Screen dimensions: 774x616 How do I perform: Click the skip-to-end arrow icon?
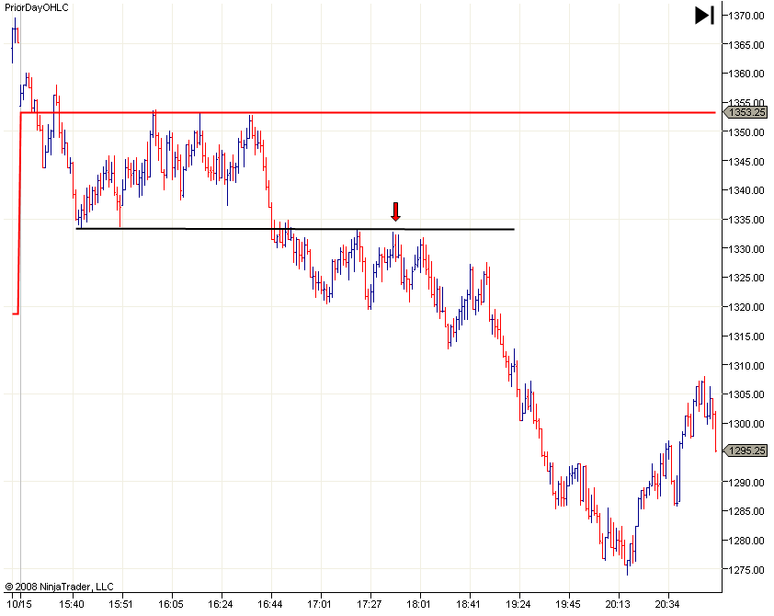704,15
